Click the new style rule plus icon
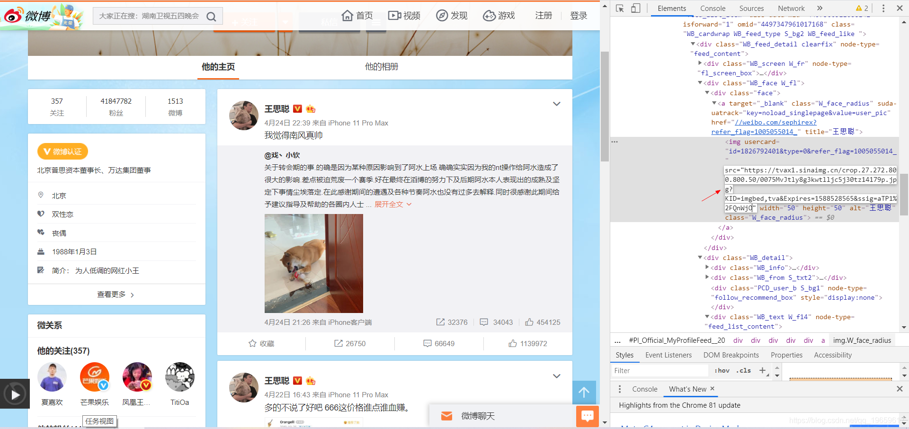This screenshot has width=909, height=429. 762,370
